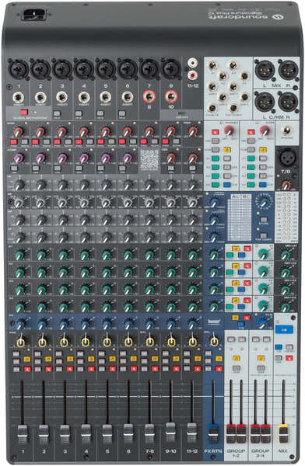Select the right red Group 3-4 fader
The height and width of the screenshot is (466, 305).
(265, 434)
